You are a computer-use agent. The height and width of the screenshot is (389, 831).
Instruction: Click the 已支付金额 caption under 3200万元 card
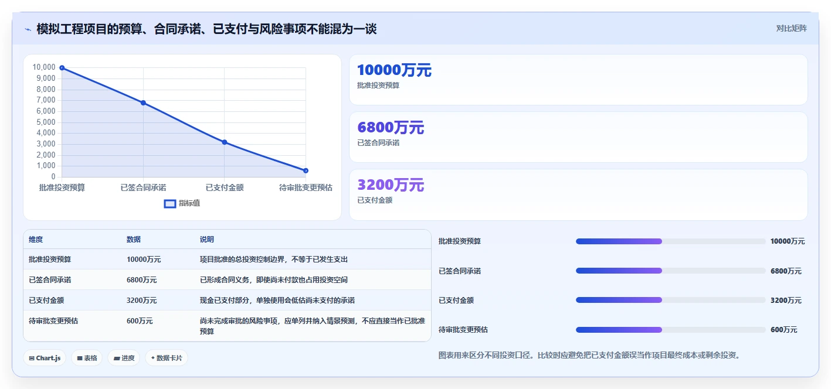coord(375,200)
